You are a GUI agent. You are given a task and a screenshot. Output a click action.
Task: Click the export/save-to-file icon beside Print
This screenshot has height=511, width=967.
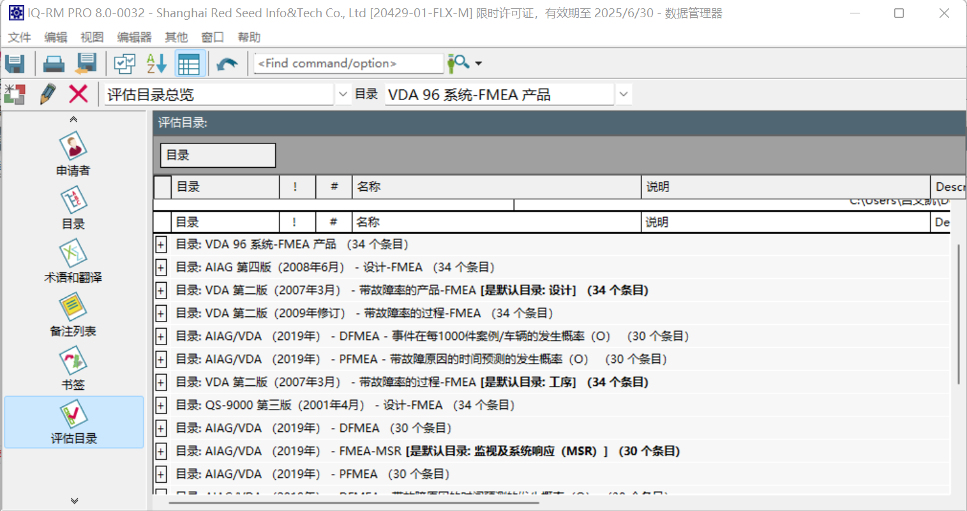pos(86,63)
